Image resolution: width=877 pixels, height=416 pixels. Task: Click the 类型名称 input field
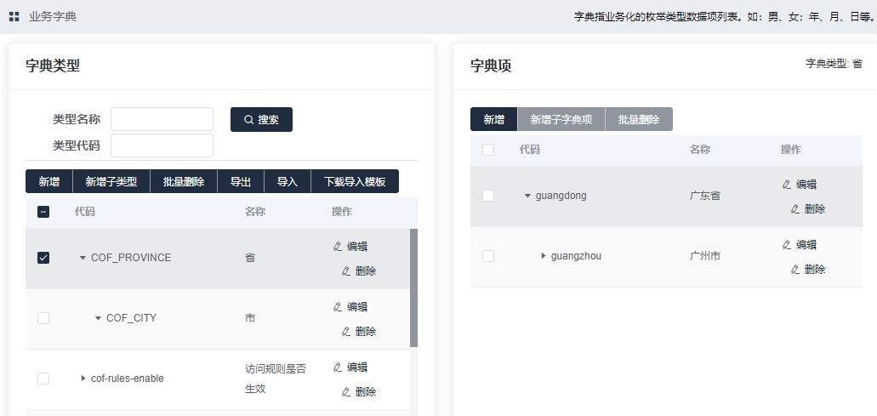pos(162,119)
